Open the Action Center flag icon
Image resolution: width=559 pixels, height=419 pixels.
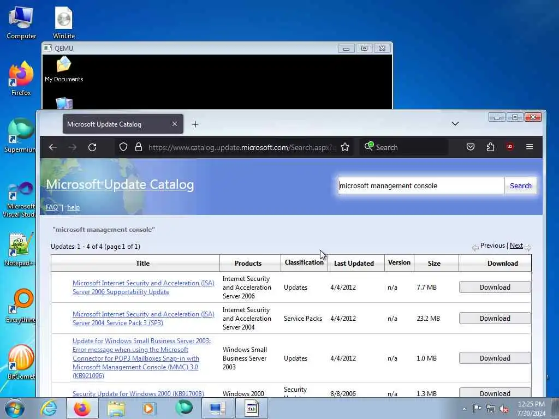477,409
